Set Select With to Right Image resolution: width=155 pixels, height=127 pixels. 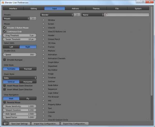point(28,47)
